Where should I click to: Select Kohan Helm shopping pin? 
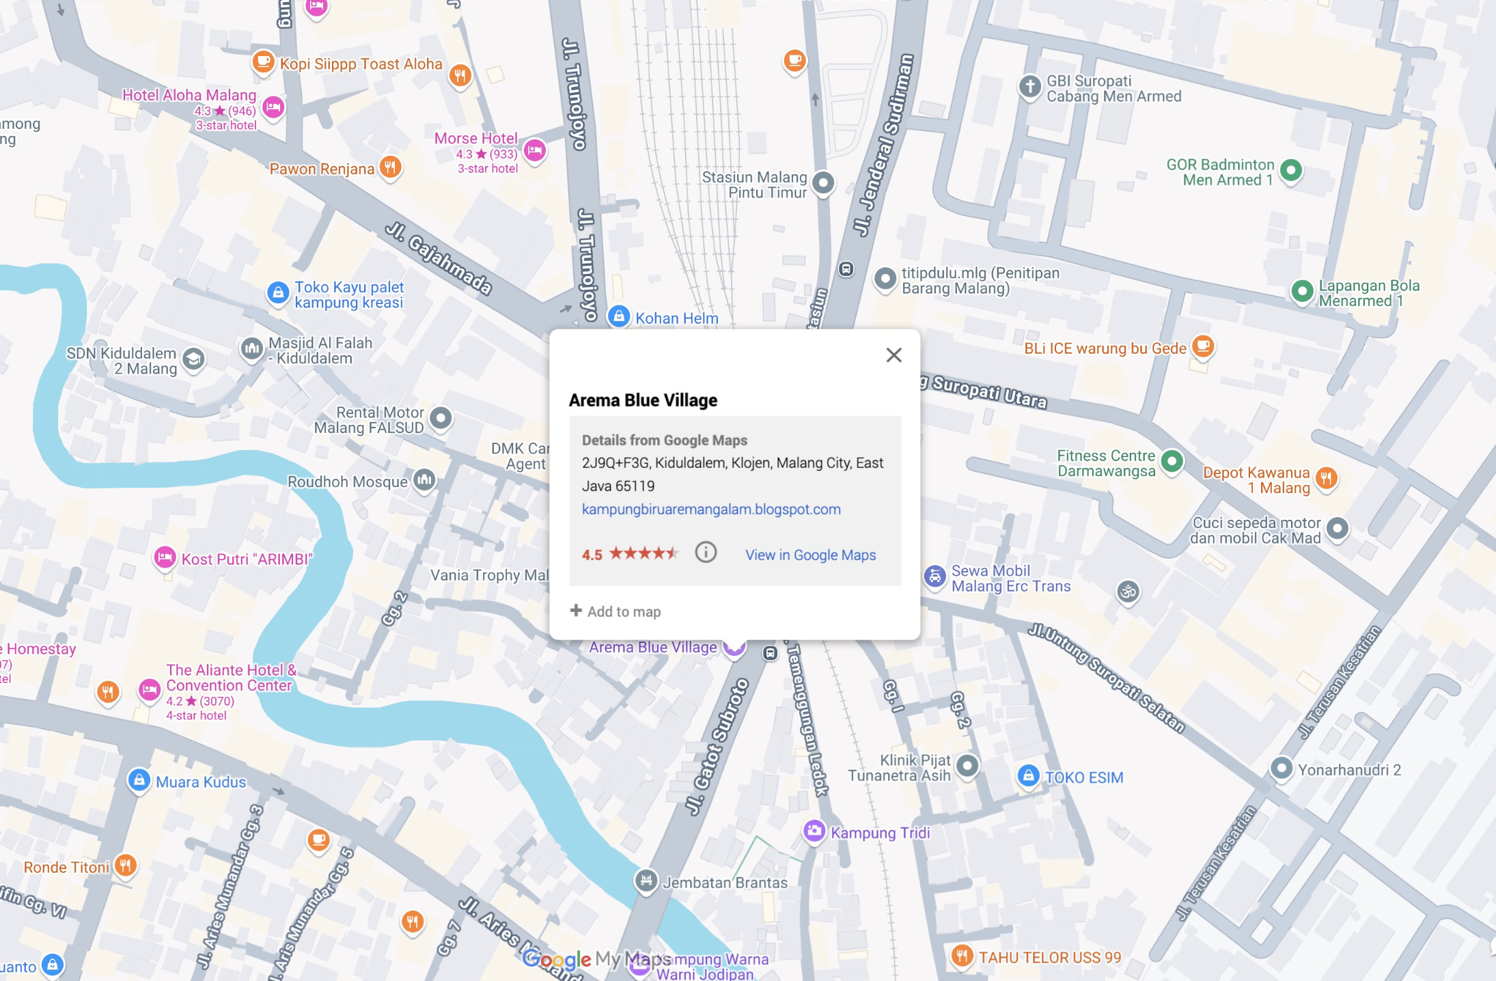pyautogui.click(x=618, y=316)
